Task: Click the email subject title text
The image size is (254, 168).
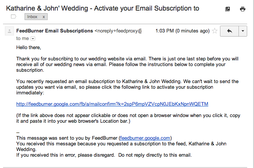Action: pos(102,8)
